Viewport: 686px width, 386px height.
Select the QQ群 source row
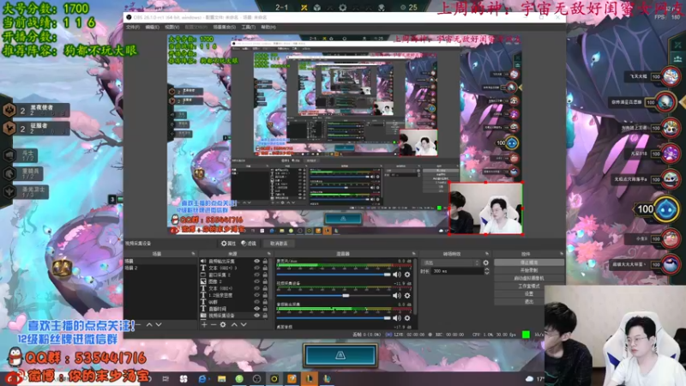(x=234, y=302)
